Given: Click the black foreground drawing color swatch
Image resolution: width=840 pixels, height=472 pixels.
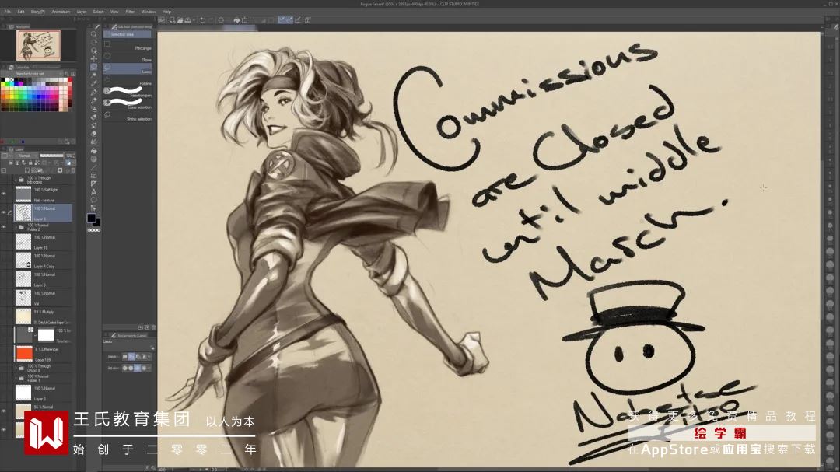Looking at the screenshot, I should (x=92, y=218).
